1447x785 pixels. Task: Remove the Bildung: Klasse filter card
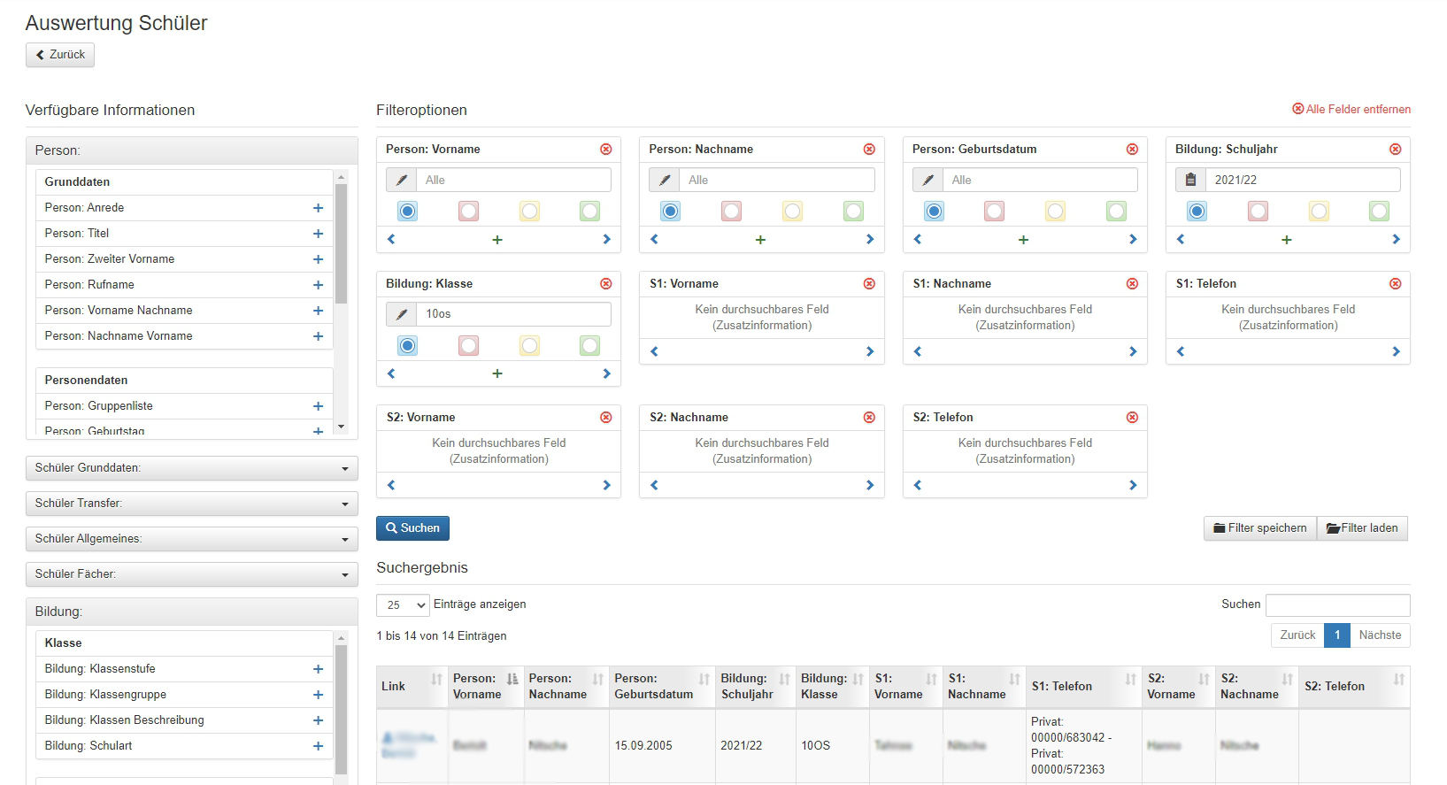(606, 284)
